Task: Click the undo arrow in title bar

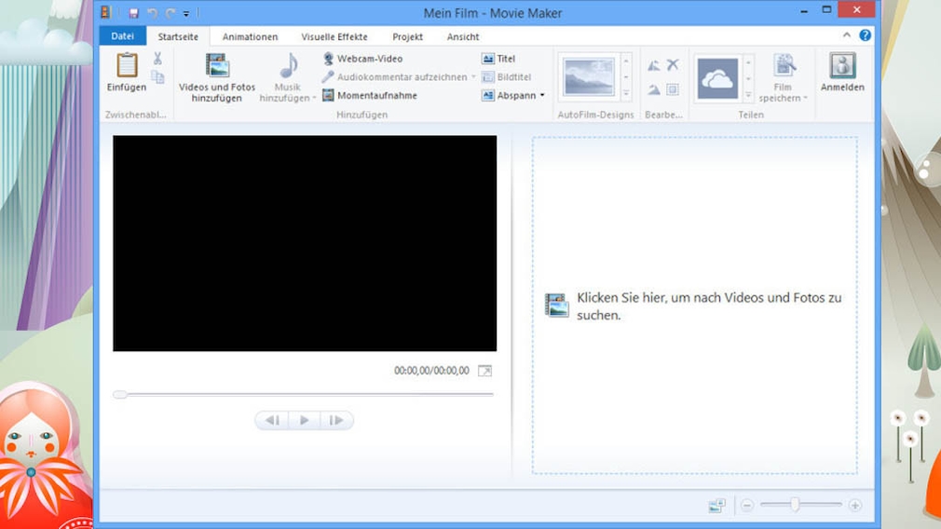Action: 152,13
